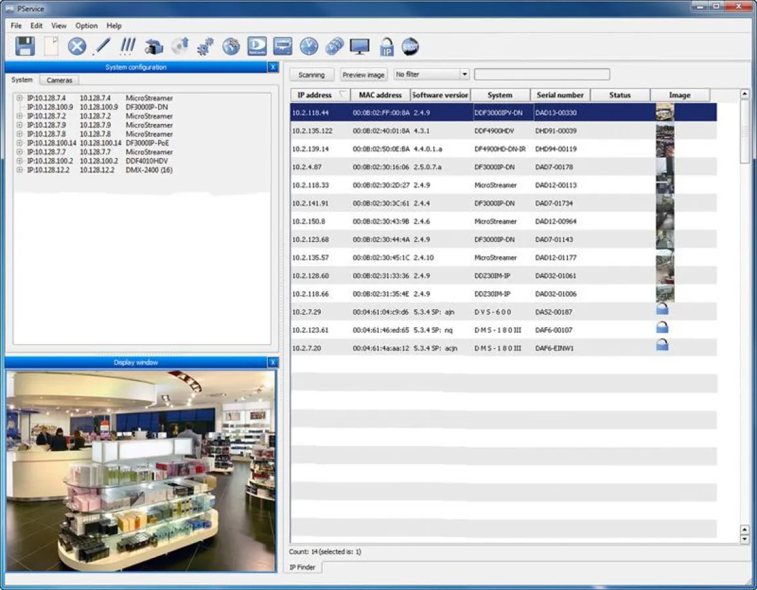Select the Dallmeier D logo toolbar icon
Viewport: 757px width, 590px height.
pyautogui.click(x=256, y=46)
